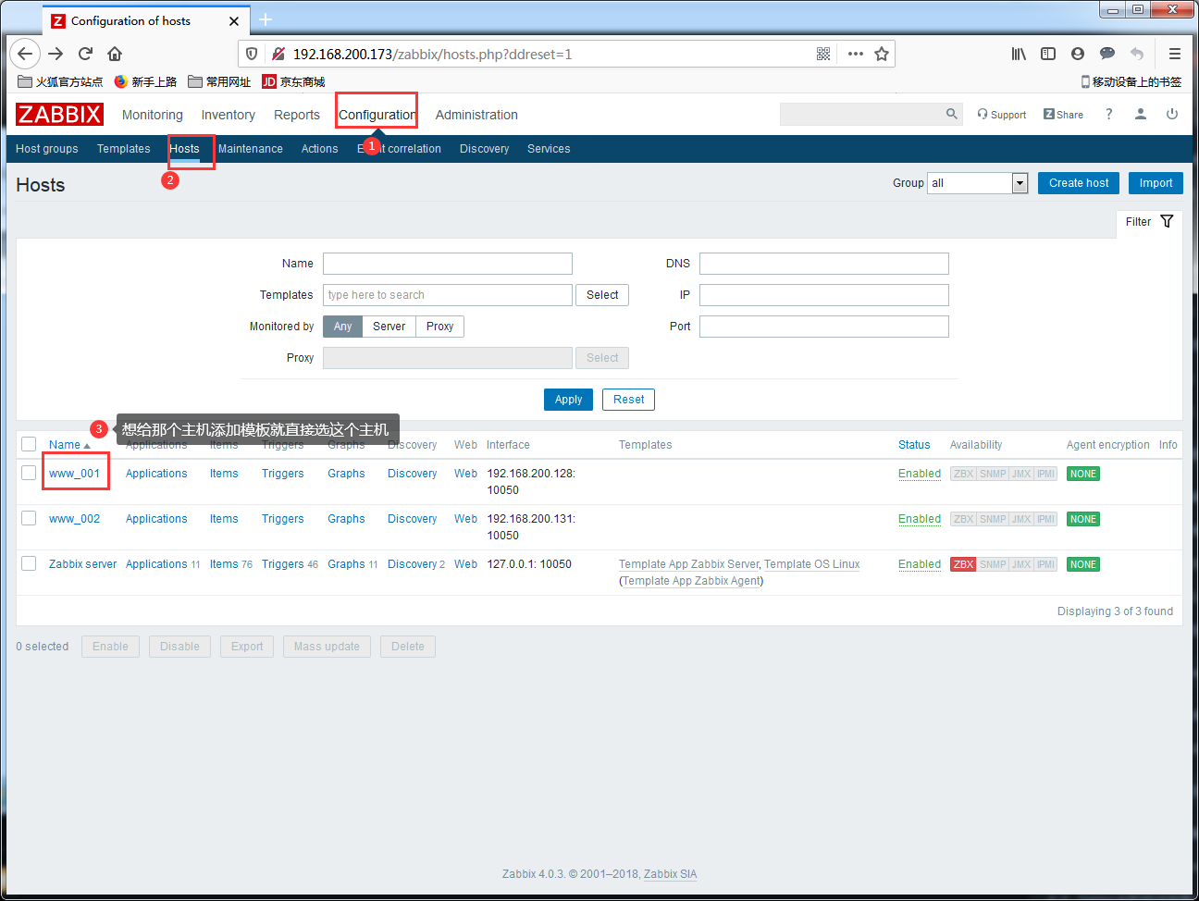The height and width of the screenshot is (901, 1199).
Task: Toggle the Filter funnel tab
Action: tap(1149, 222)
